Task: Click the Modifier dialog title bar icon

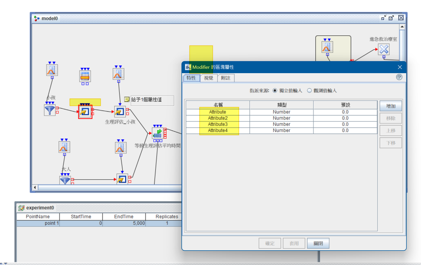Action: coord(188,67)
